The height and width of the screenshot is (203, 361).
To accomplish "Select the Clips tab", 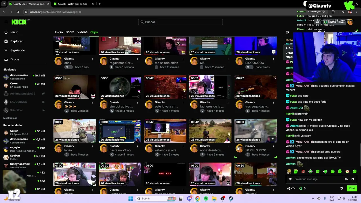I will [94, 32].
